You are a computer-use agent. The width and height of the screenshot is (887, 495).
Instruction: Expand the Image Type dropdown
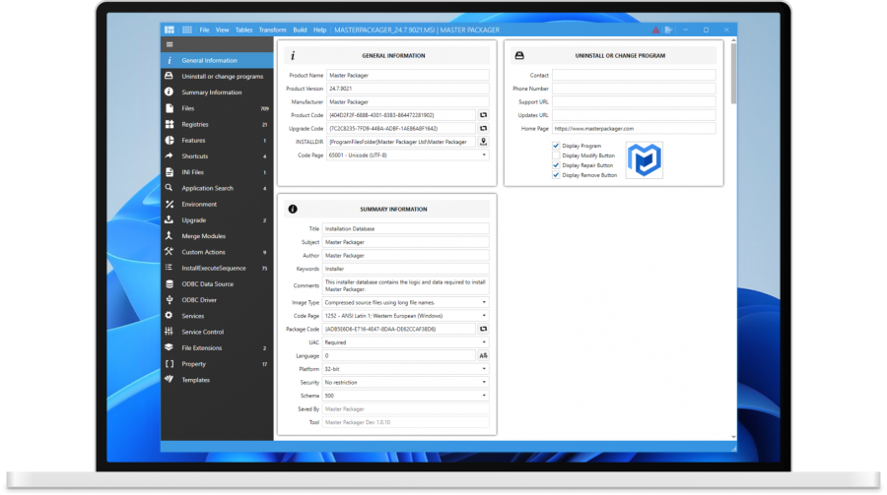point(484,302)
